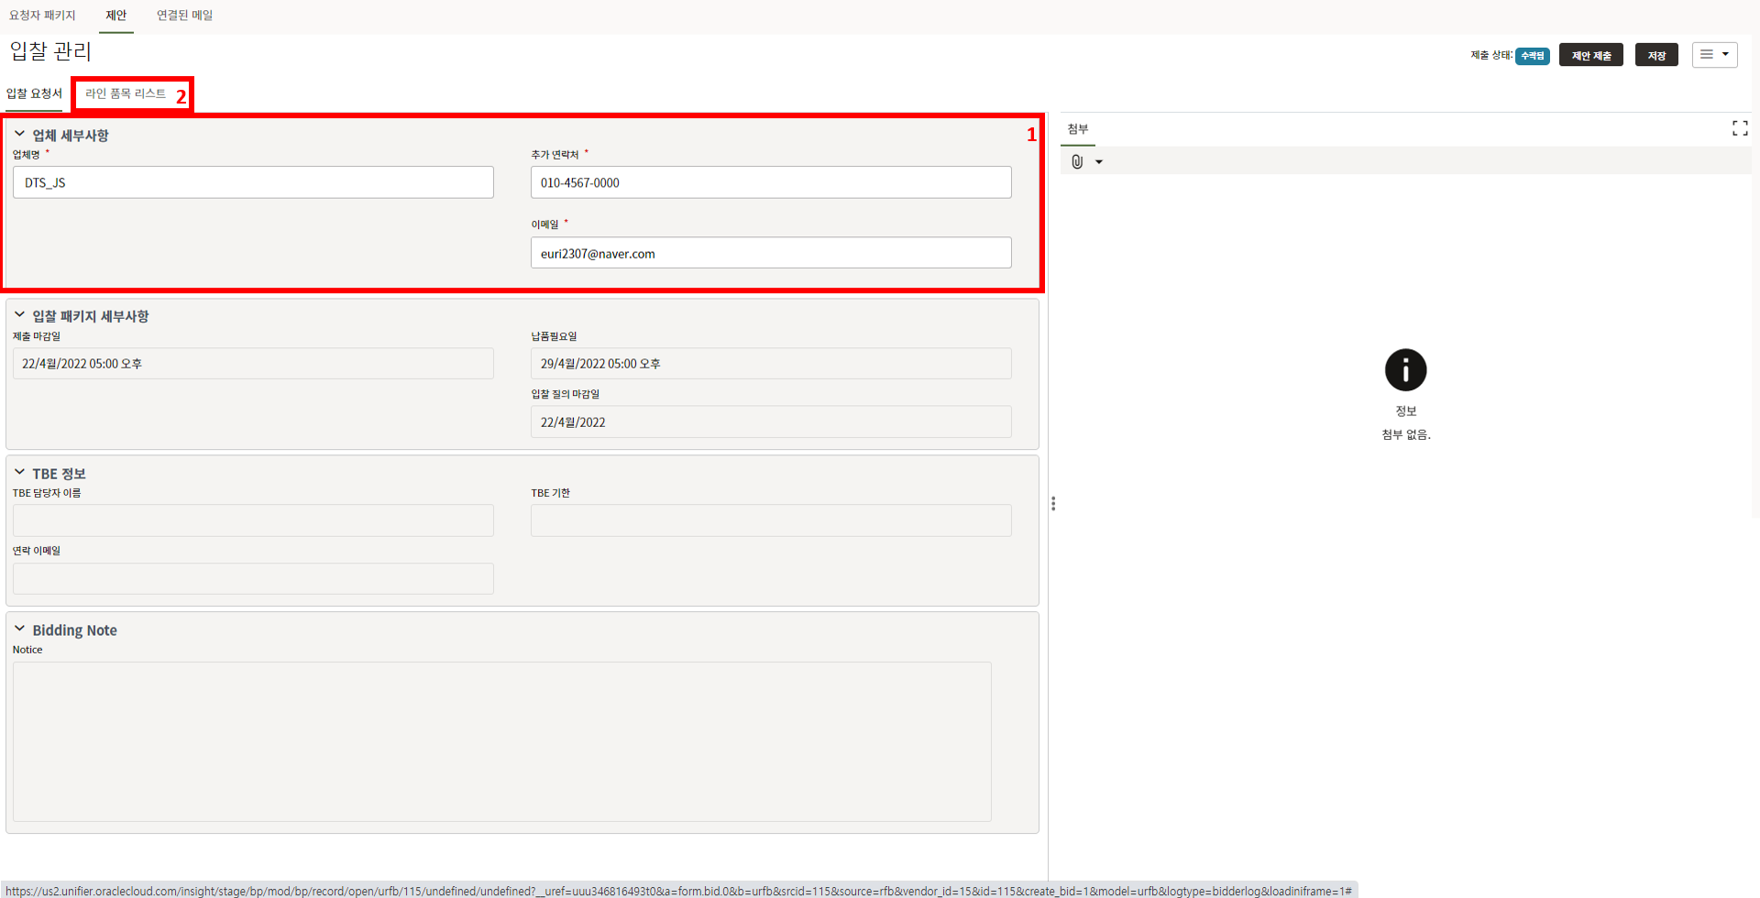Screen dimensions: 1760x898
Task: Click the hamburger menu icon at top right
Action: coord(1707,55)
